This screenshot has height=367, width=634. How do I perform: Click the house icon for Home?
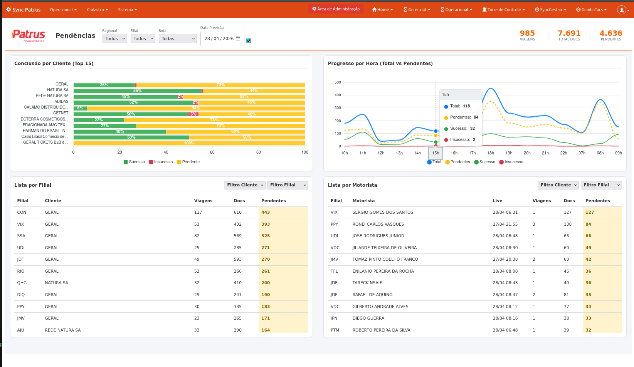tap(374, 10)
